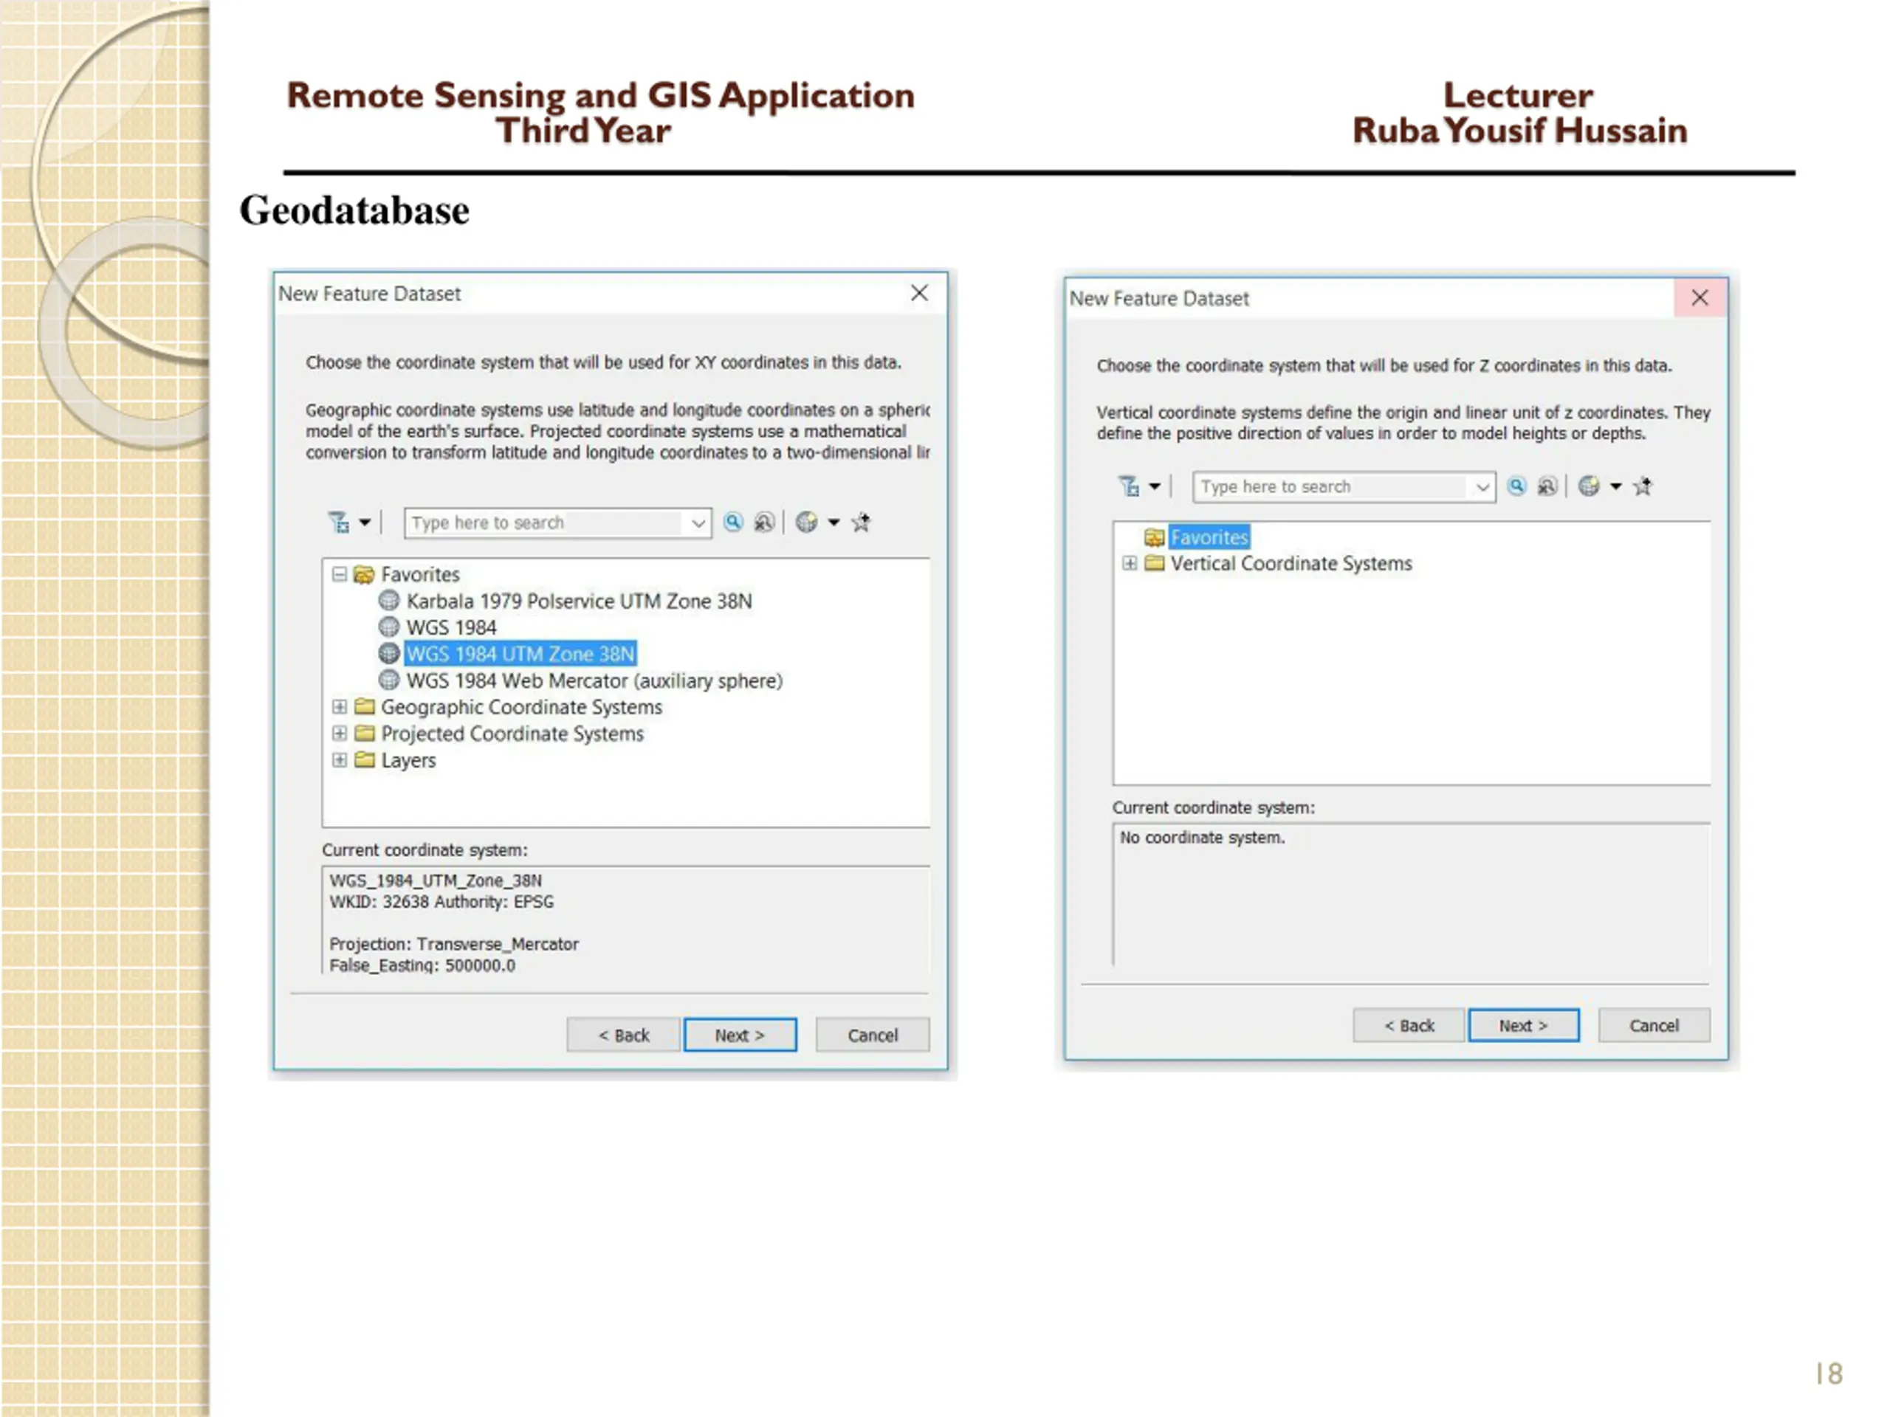Viewport: 1890px width, 1417px height.
Task: Click the search magnifier icon in the XY dialog
Action: tap(733, 522)
